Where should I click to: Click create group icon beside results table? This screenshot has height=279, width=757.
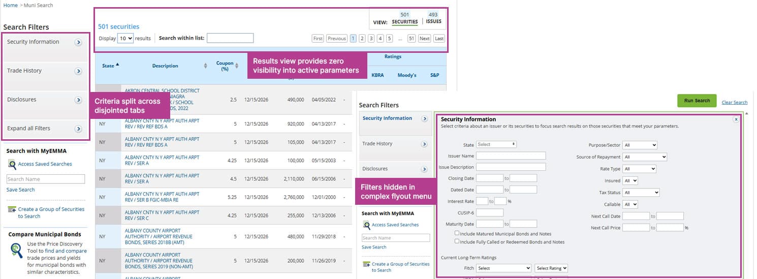[x=12, y=209]
